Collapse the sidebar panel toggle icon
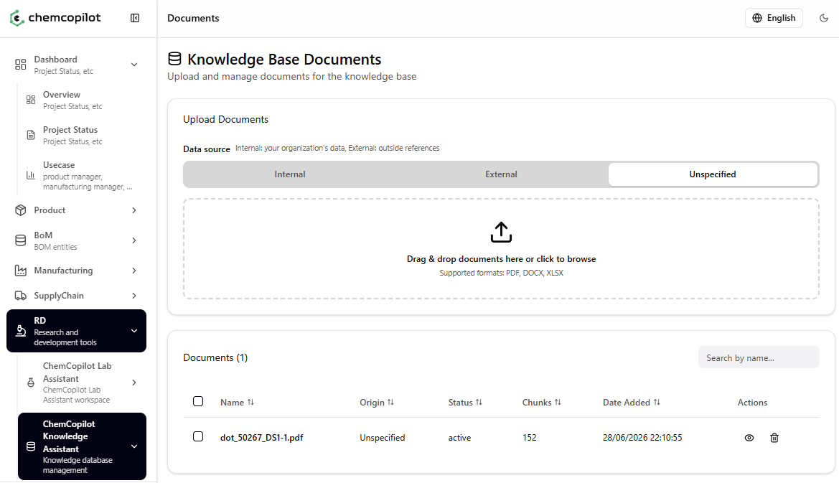Image resolution: width=839 pixels, height=483 pixels. point(135,18)
